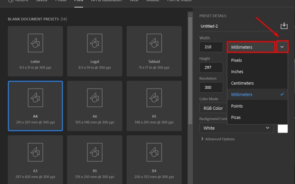Save the document preset icon
Screen dimensions: 295x184
pos(284,26)
